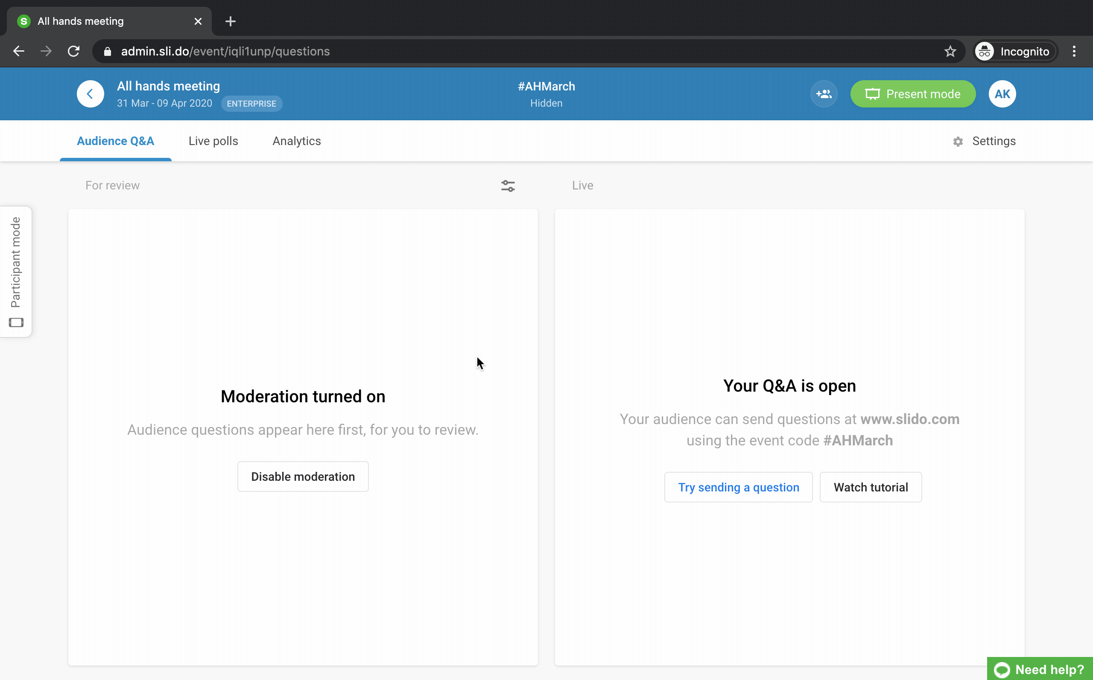This screenshot has height=680, width=1093.
Task: Expand the Participant mode side panel
Action: click(16, 272)
